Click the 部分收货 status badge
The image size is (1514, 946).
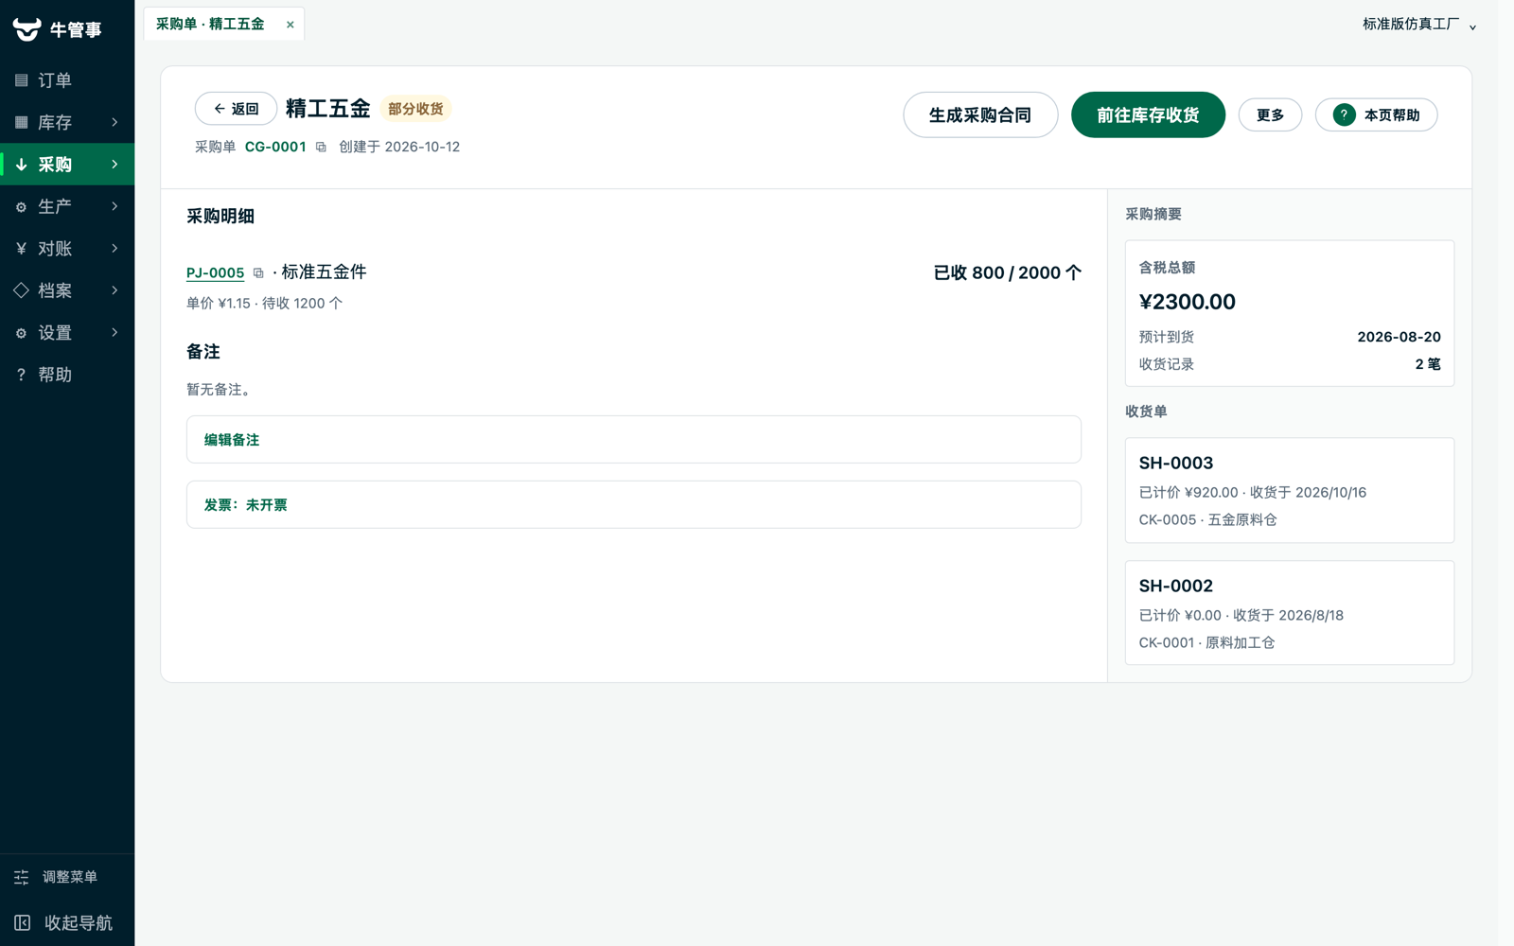coord(415,109)
